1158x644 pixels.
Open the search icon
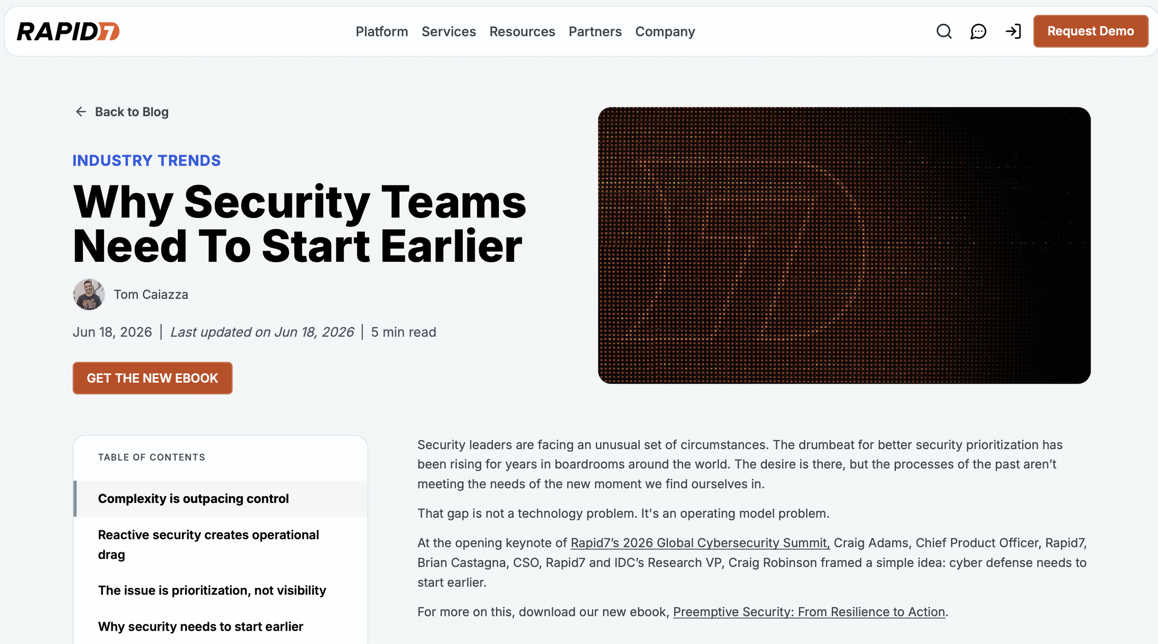pos(944,31)
